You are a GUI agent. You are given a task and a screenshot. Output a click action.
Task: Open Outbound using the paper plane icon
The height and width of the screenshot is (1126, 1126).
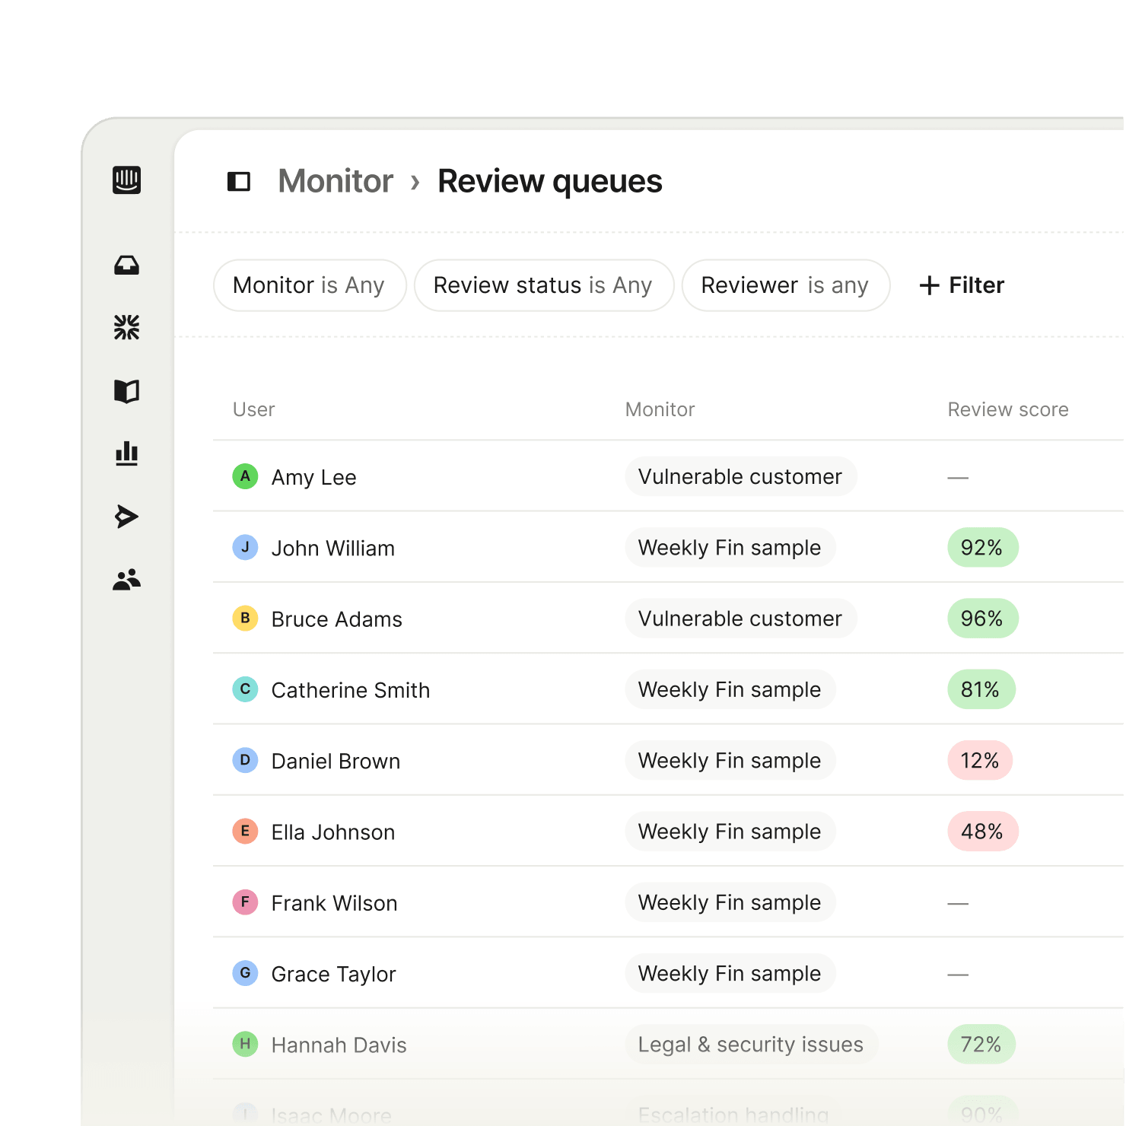[x=126, y=516]
